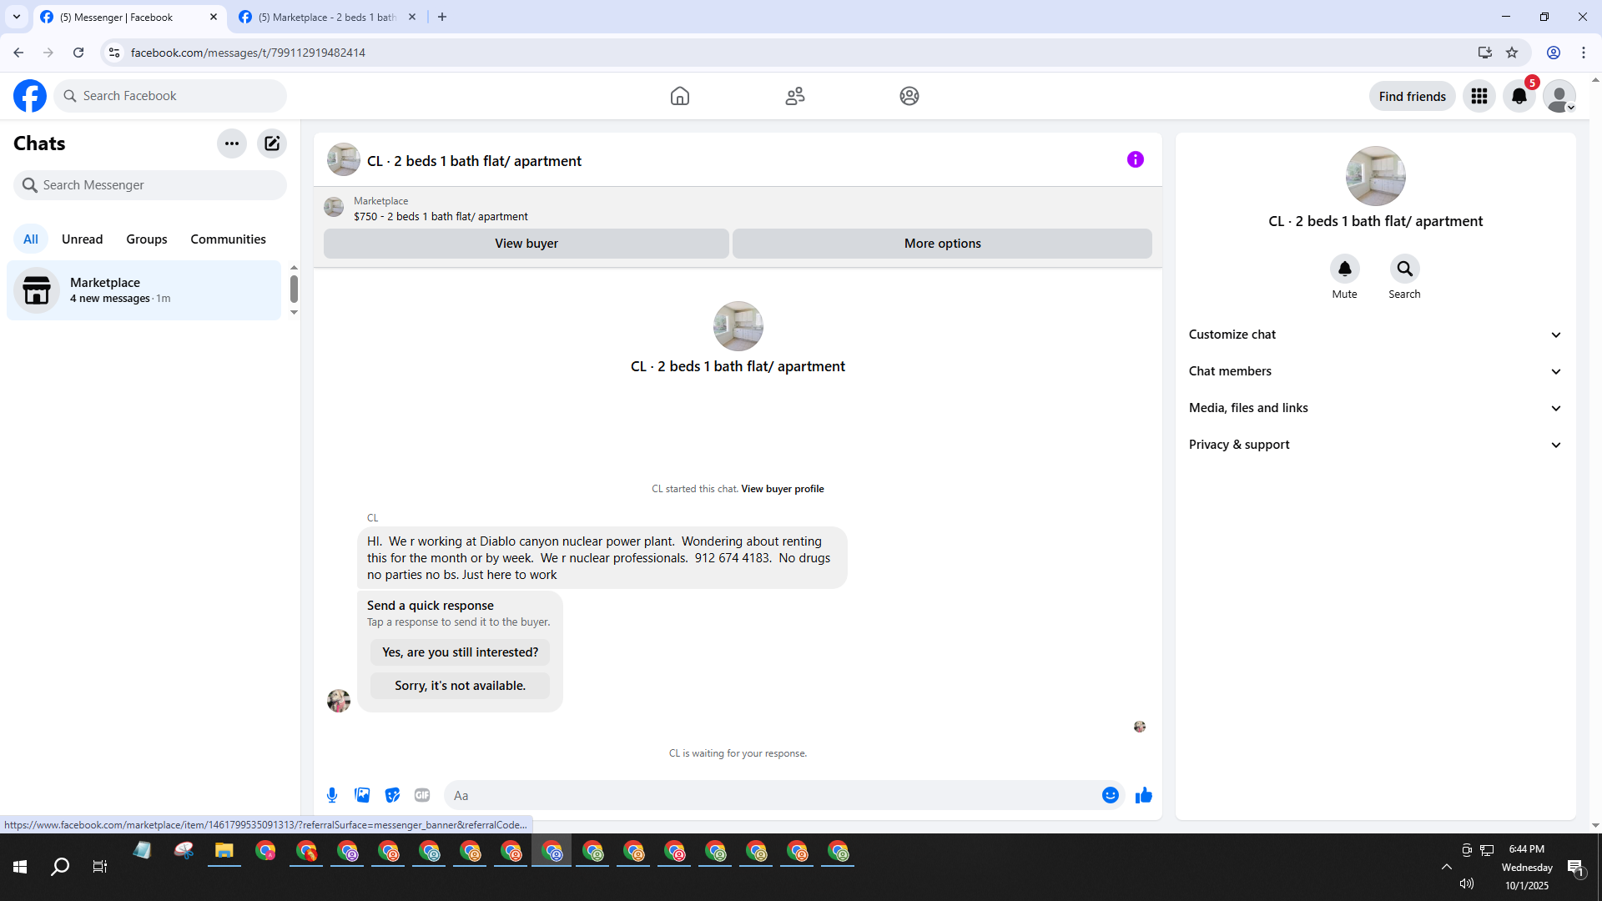Search in conversation using magnifier icon
Image resolution: width=1602 pixels, height=901 pixels.
(x=1405, y=269)
